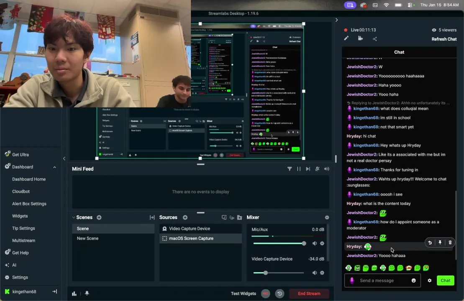The image size is (464, 301).
Task: Click the Video Capture Device volume slider
Action: click(x=279, y=273)
